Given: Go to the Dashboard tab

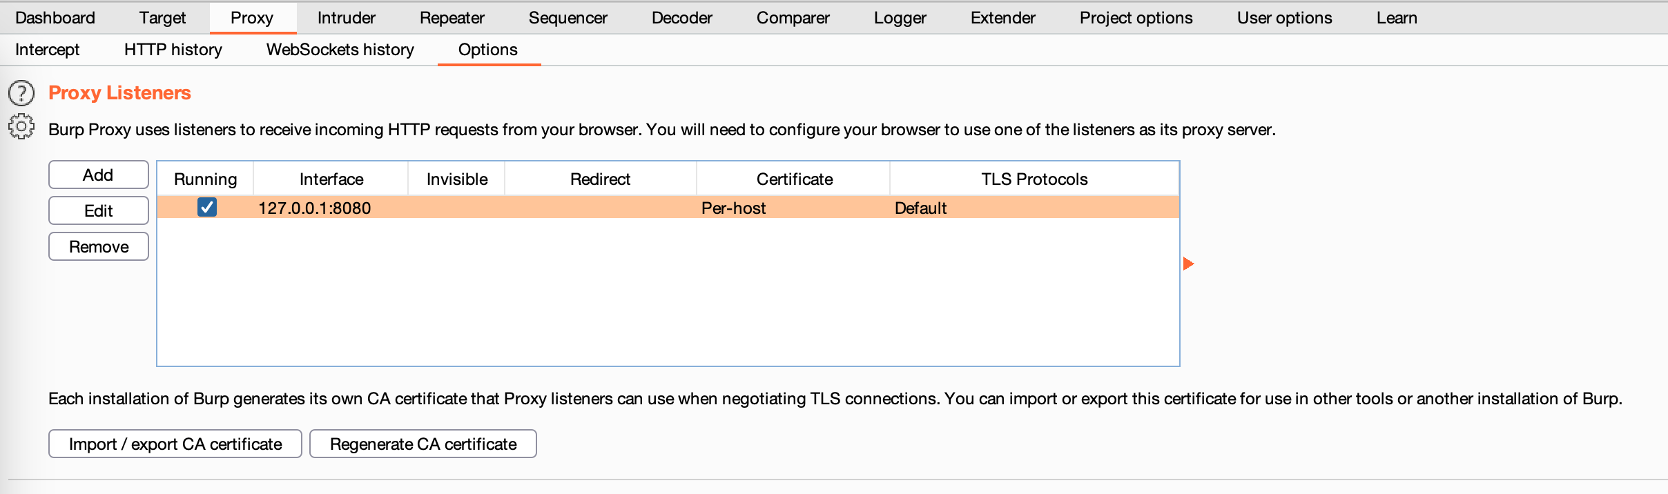Looking at the screenshot, I should 55,18.
